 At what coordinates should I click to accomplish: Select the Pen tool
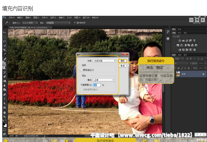[x=5, y=95]
